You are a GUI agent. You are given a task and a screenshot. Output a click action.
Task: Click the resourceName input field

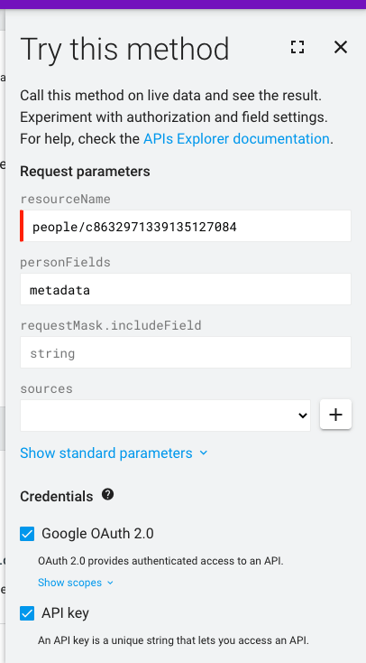186,226
